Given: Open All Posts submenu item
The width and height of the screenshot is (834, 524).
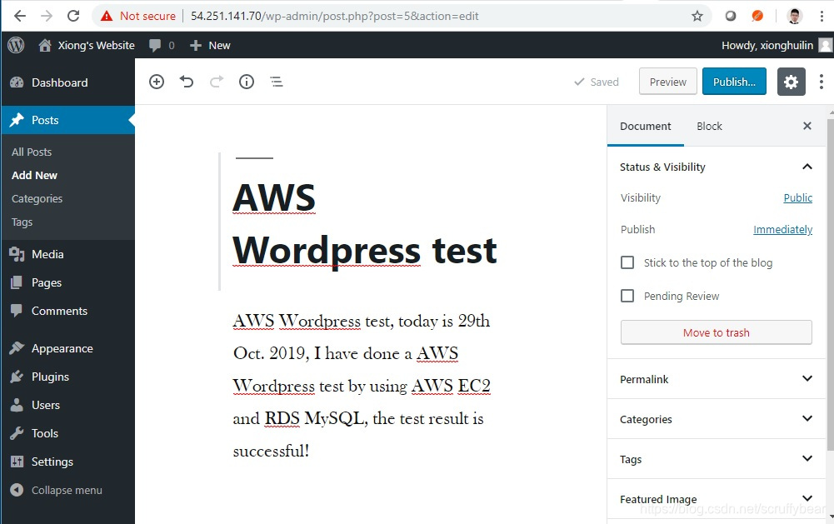Looking at the screenshot, I should [32, 152].
